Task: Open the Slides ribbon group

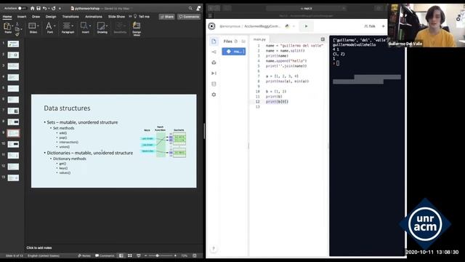Action: [33, 28]
